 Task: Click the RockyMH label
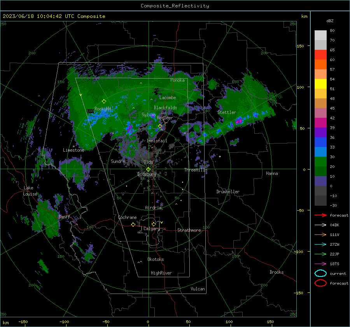103,109
